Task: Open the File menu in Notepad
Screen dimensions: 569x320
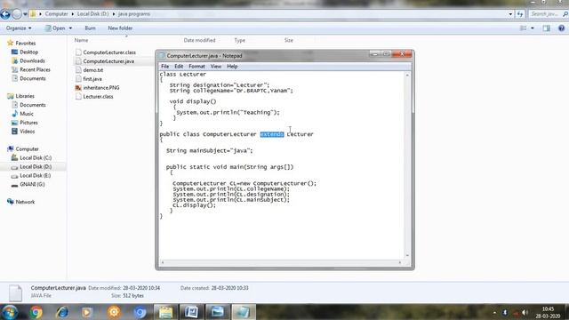Action: 164,67
